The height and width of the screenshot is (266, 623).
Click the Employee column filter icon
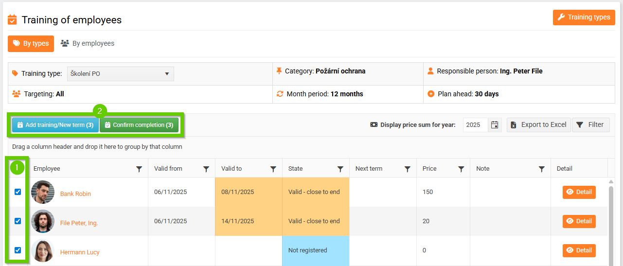[x=139, y=169]
